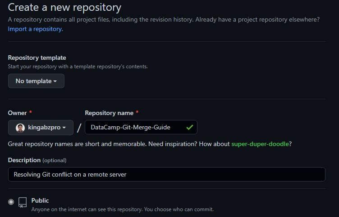The width and height of the screenshot is (339, 217).
Task: Click the Description (optional) label
Action: click(37, 160)
